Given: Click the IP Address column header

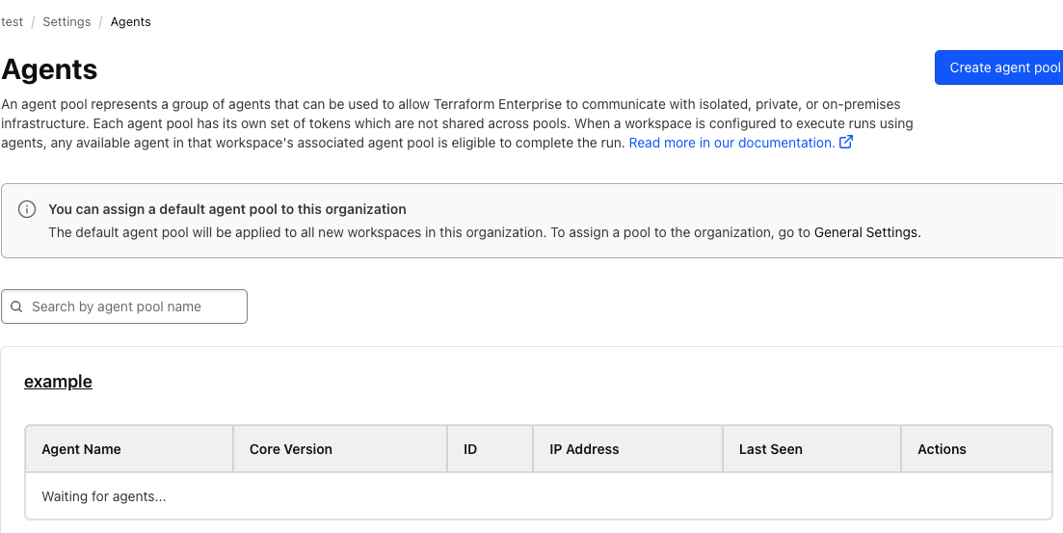Looking at the screenshot, I should (584, 449).
